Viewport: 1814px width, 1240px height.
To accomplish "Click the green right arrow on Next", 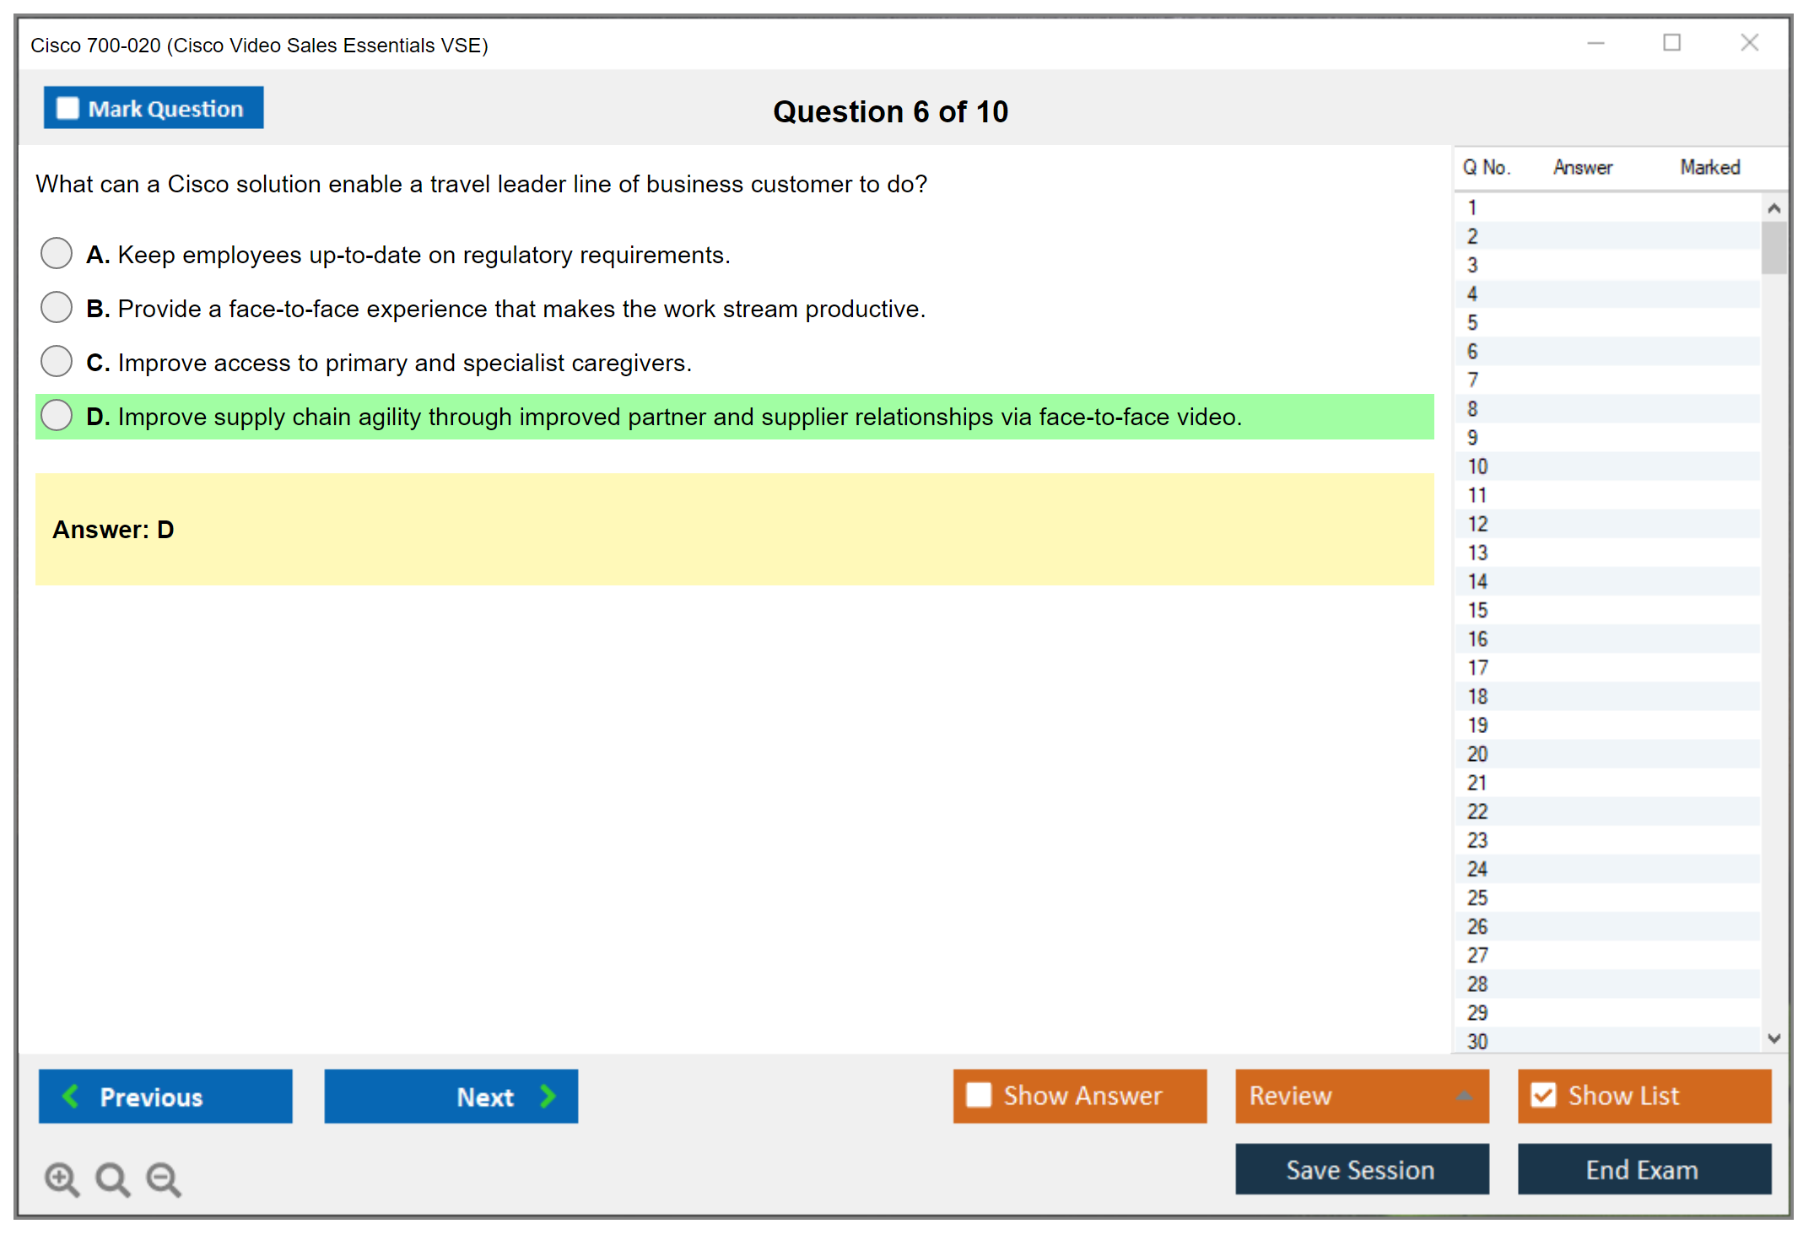I will pyautogui.click(x=548, y=1096).
